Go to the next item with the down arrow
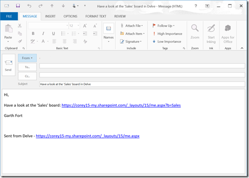Viewport: 249px width, 178px height. [63, 6]
